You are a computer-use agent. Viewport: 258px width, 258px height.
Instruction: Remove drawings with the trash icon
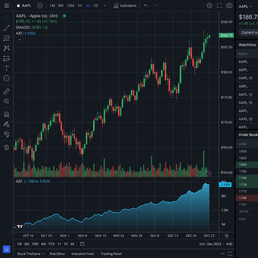click(7, 147)
